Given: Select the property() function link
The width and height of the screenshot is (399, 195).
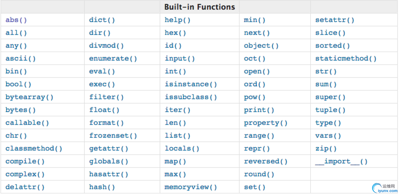Looking at the screenshot, I should [x=266, y=123].
